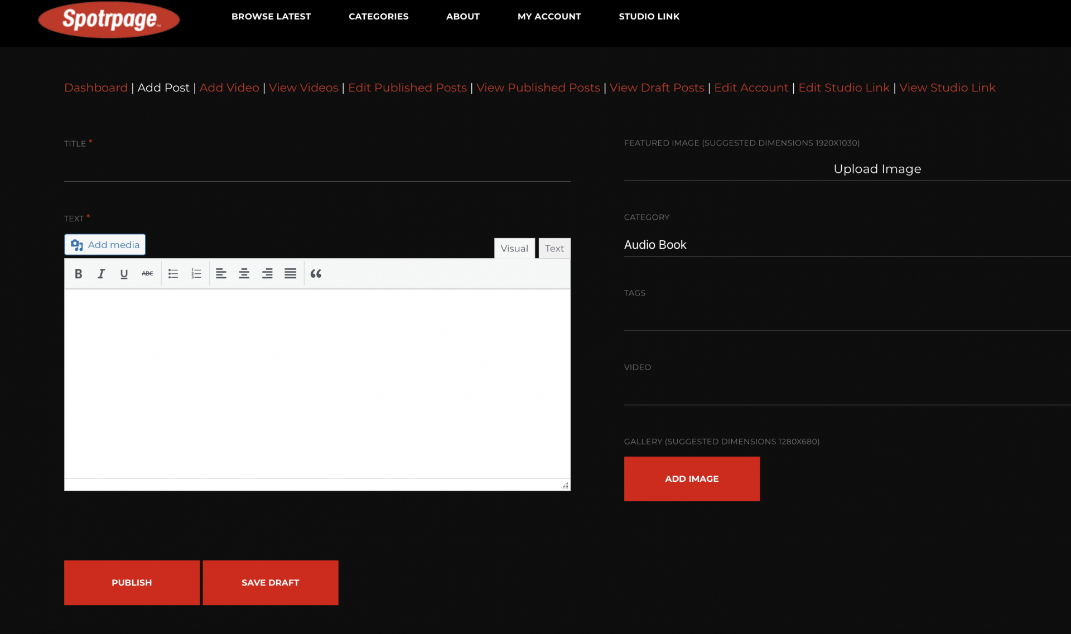Viewport: 1071px width, 634px height.
Task: Center align text in editor
Action: tap(244, 274)
